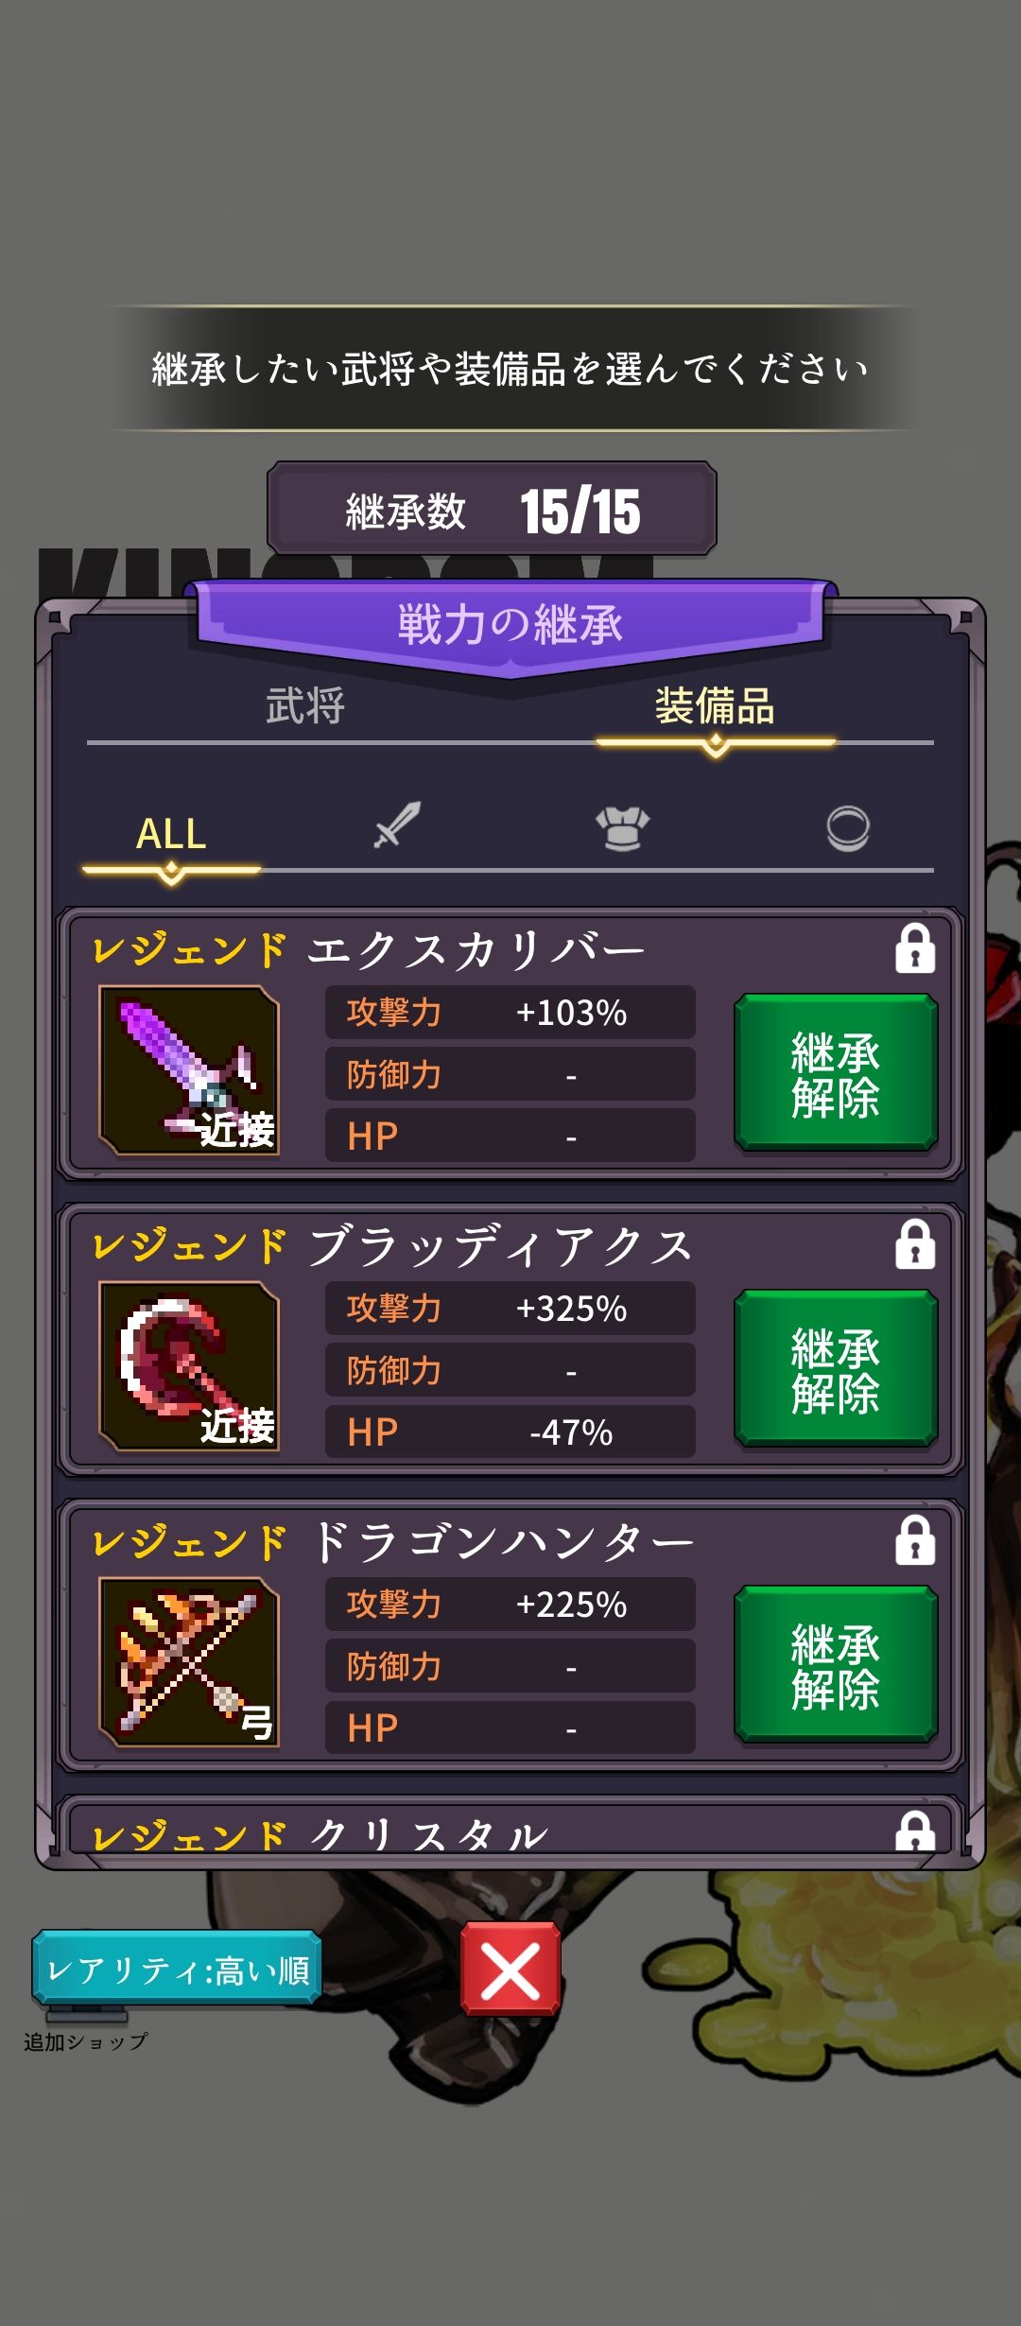Toggle lock on ブラッディアクス
The image size is (1021, 2326).
[915, 1244]
